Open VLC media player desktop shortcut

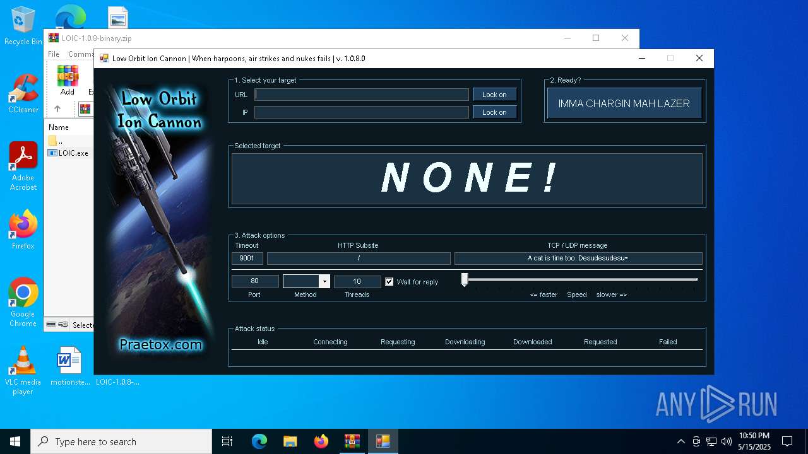(x=23, y=371)
